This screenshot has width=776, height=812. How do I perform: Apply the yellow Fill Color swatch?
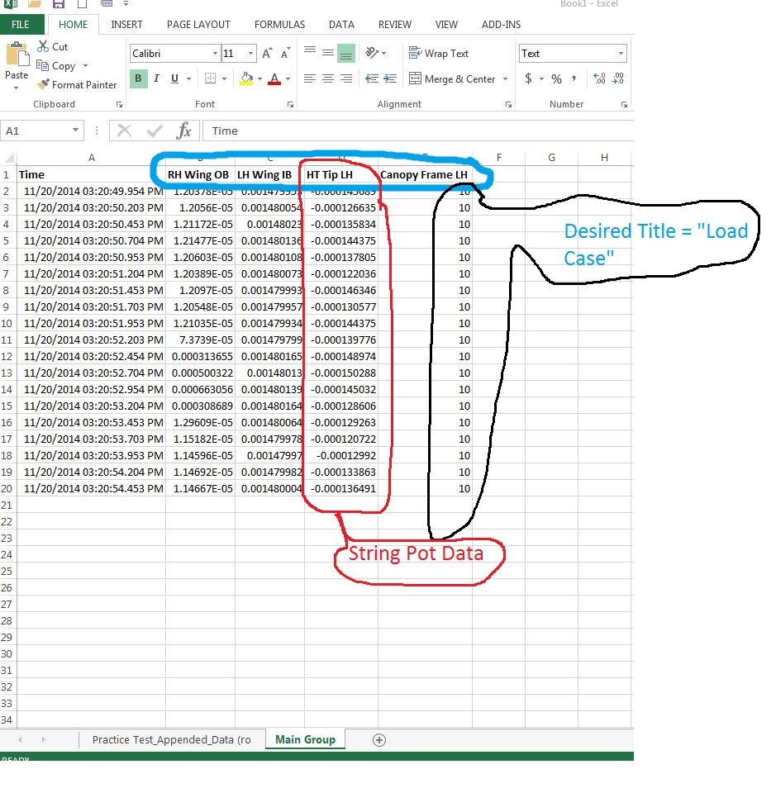[x=245, y=79]
